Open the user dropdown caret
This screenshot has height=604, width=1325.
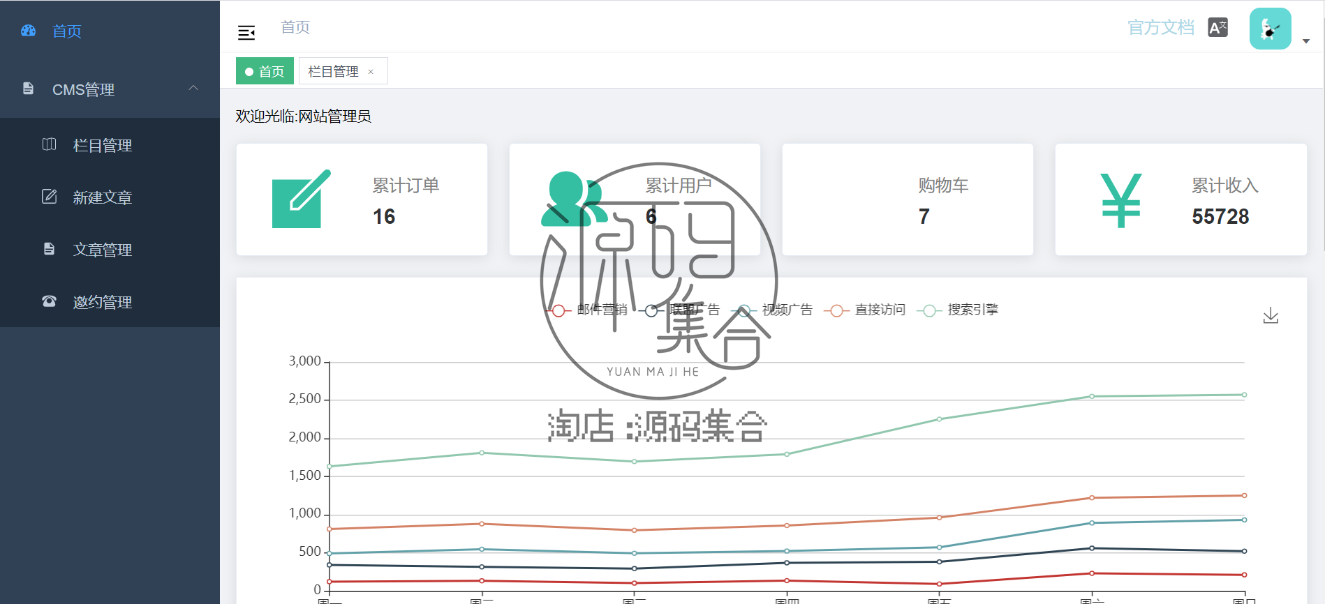click(1306, 41)
